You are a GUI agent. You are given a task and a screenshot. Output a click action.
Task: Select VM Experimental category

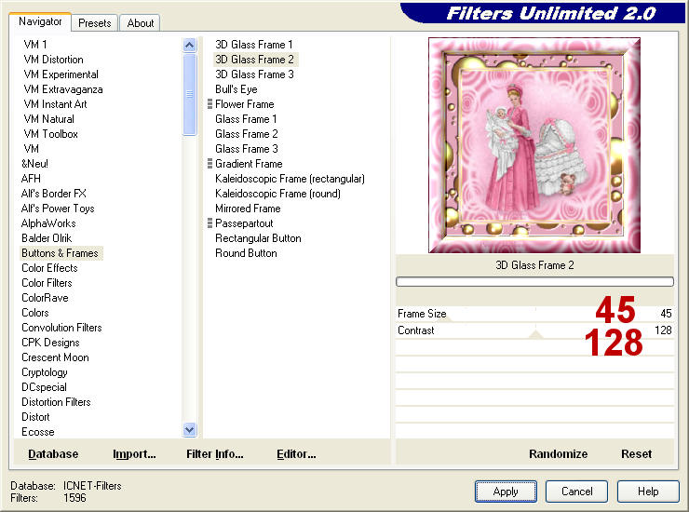pyautogui.click(x=61, y=74)
